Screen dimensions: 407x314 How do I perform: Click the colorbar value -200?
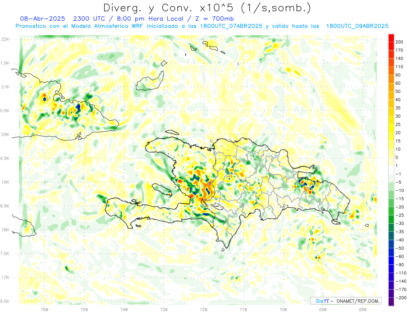point(401,298)
